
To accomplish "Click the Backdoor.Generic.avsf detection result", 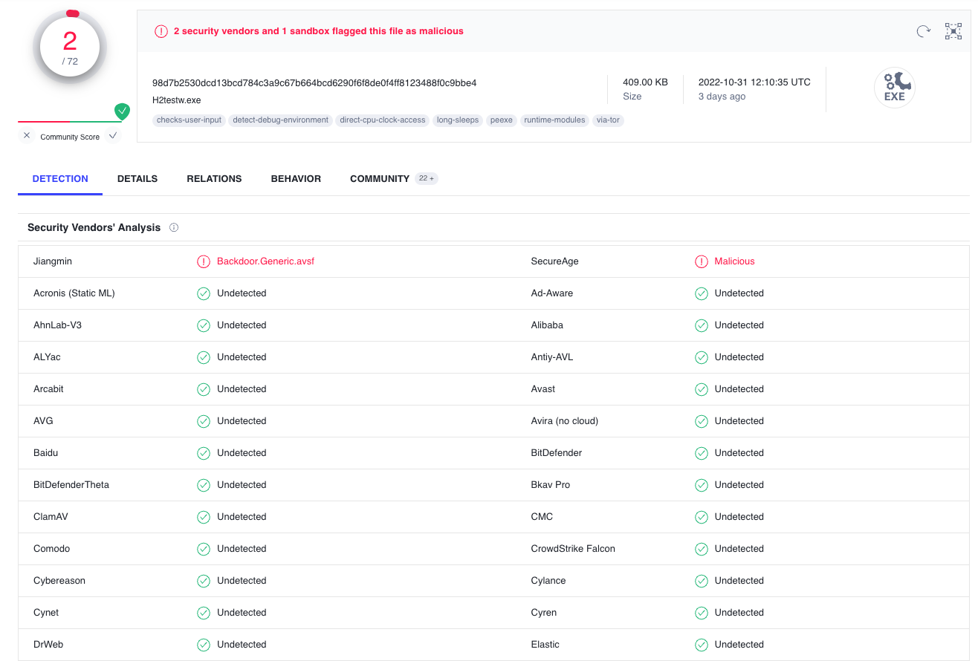I will tap(265, 261).
